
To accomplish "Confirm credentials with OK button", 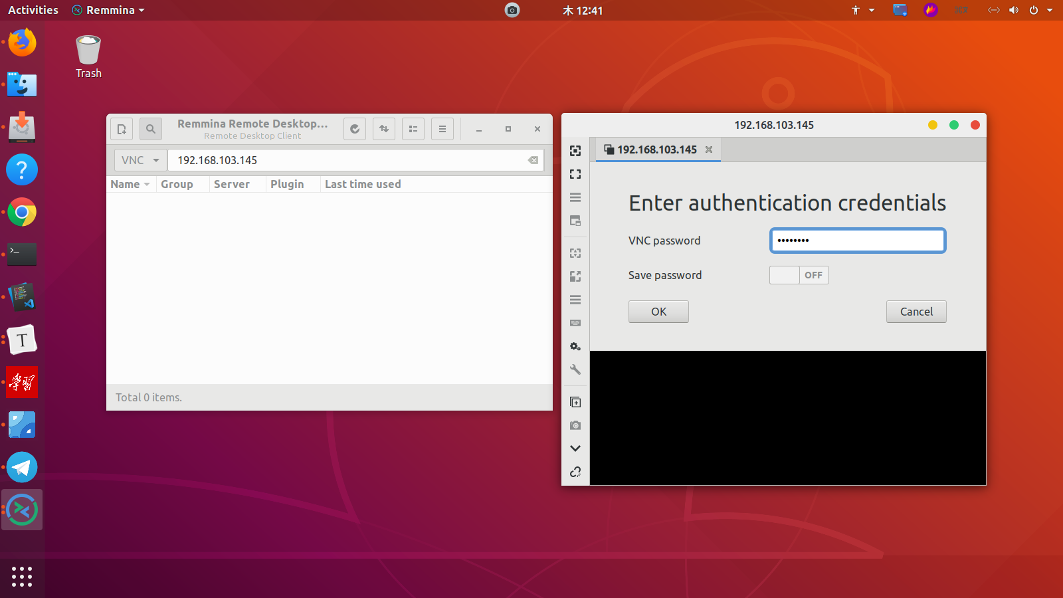I will 658,312.
